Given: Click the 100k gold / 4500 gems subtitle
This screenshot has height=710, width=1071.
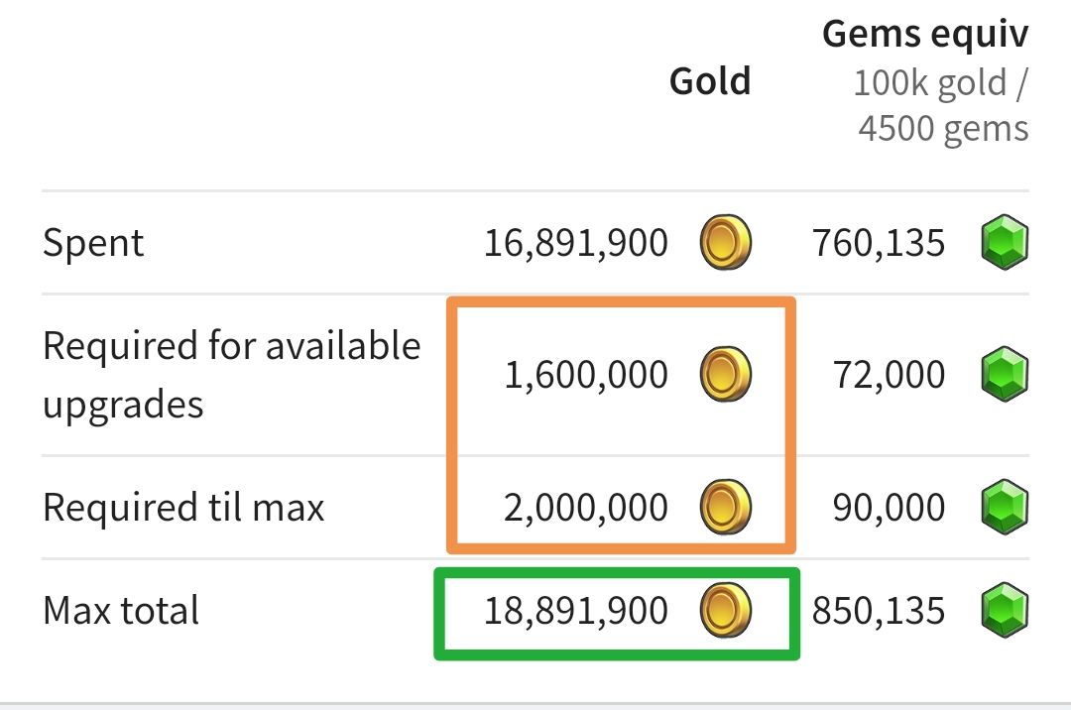Looking at the screenshot, I should 942,106.
